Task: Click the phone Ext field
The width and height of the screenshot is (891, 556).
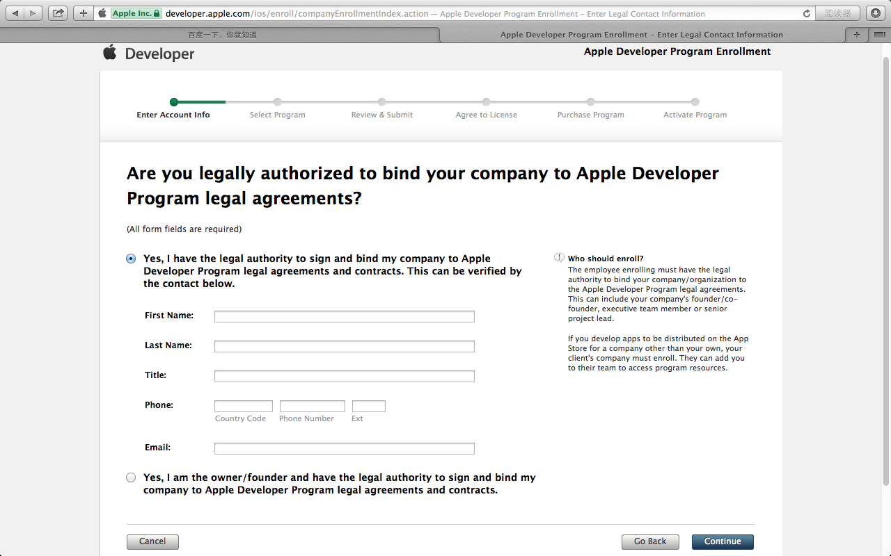Action: (x=369, y=407)
